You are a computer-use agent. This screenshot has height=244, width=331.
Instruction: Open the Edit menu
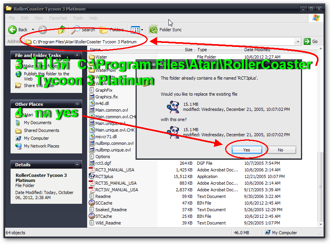(x=25, y=18)
